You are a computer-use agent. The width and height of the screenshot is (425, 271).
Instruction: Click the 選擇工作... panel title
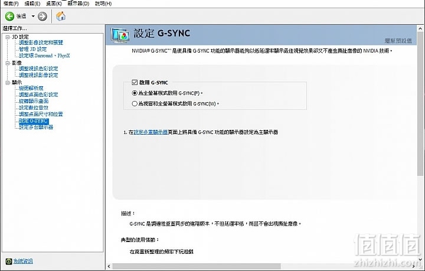[x=15, y=28]
